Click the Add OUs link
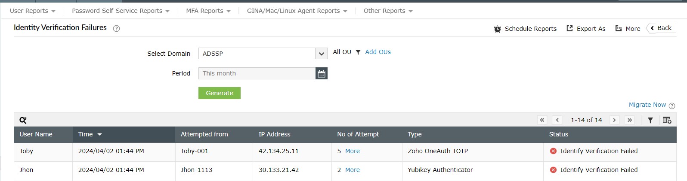The height and width of the screenshot is (181, 687). click(378, 52)
